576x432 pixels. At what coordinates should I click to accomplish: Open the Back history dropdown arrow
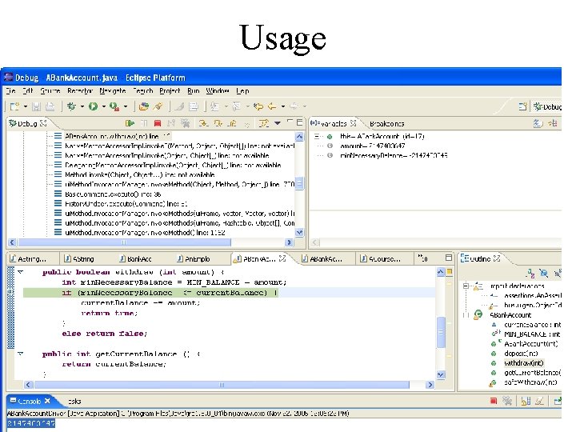(x=283, y=106)
